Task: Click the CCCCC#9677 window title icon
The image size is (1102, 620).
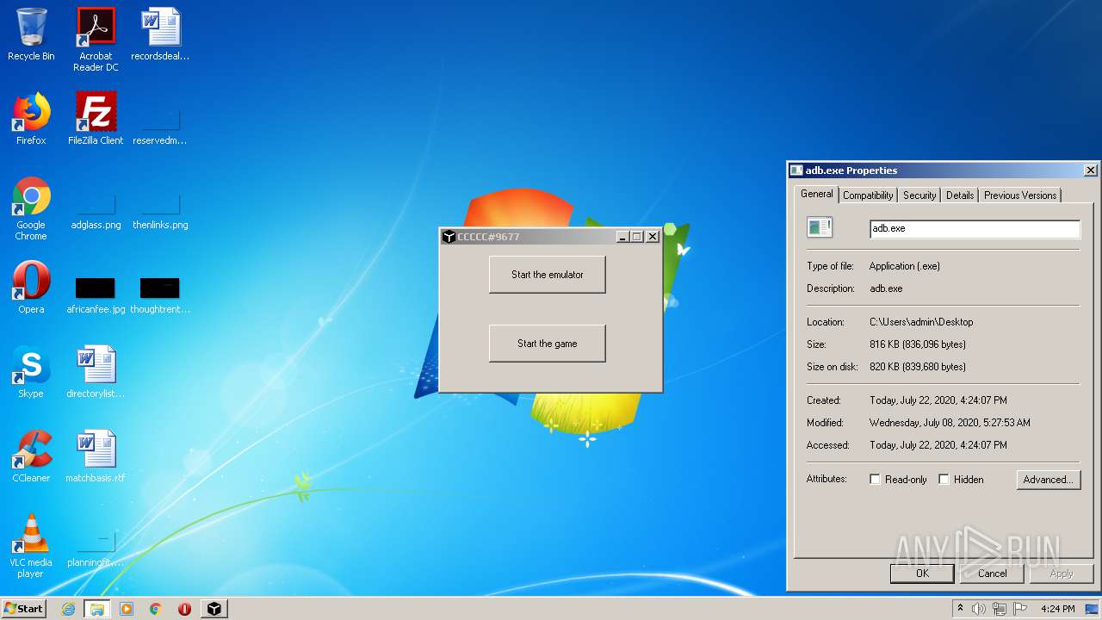Action: 449,237
